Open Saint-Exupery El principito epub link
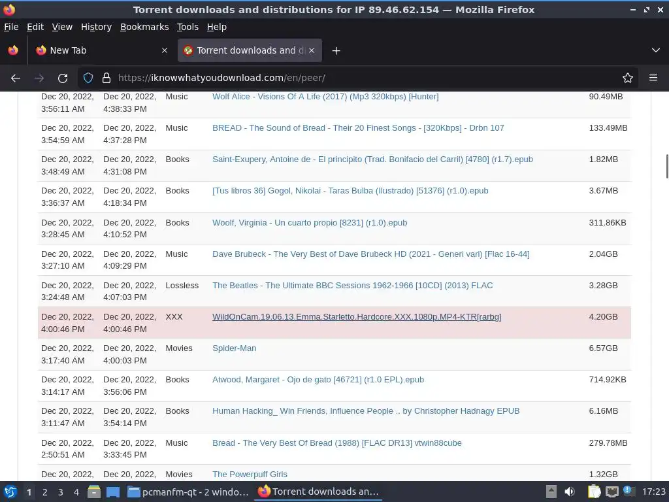 tap(372, 159)
